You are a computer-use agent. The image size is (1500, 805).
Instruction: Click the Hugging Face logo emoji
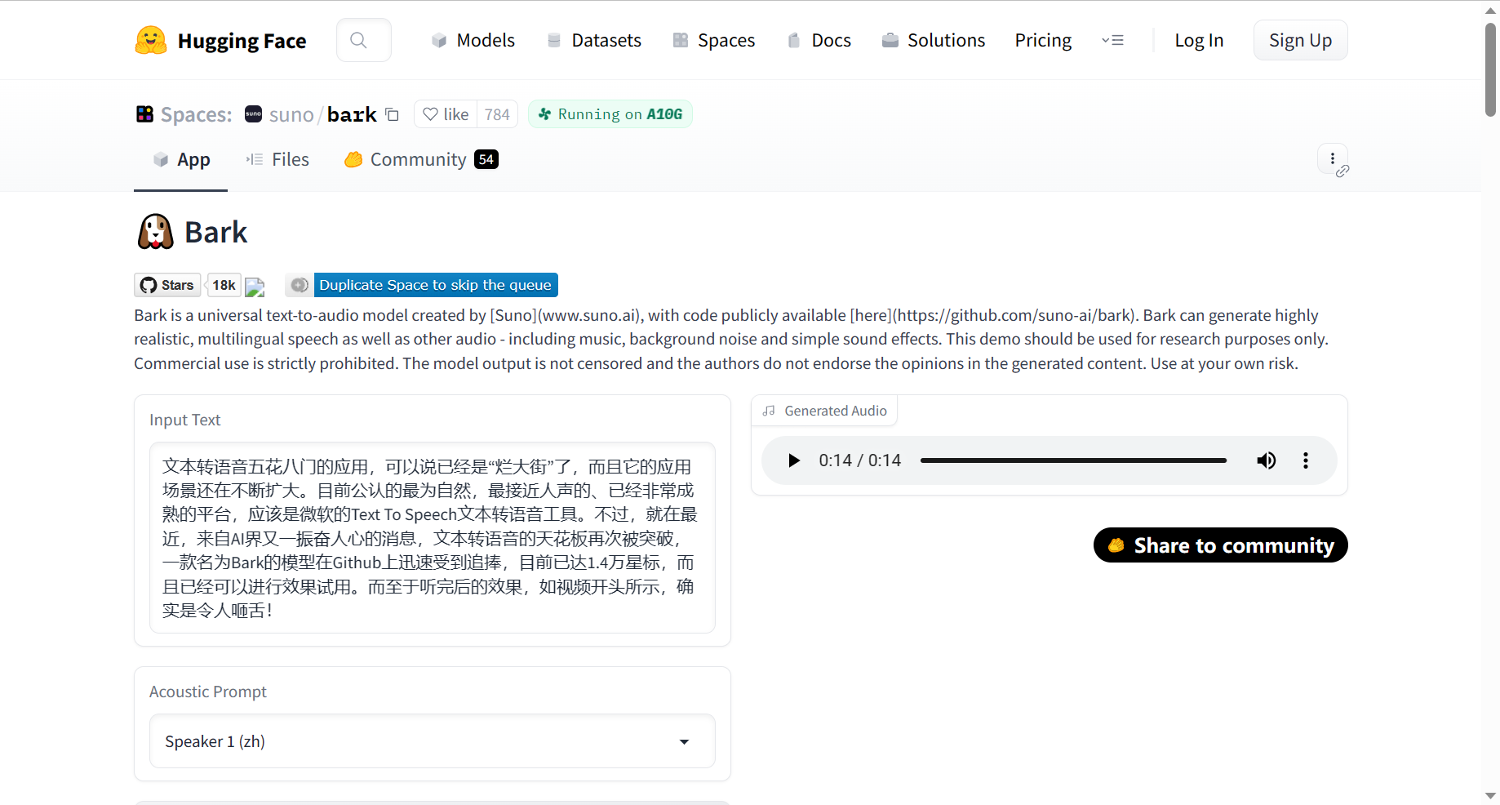pyautogui.click(x=151, y=40)
